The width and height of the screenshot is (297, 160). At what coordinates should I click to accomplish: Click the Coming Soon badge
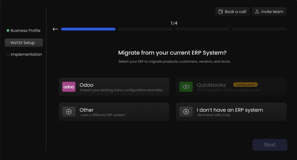click(245, 85)
